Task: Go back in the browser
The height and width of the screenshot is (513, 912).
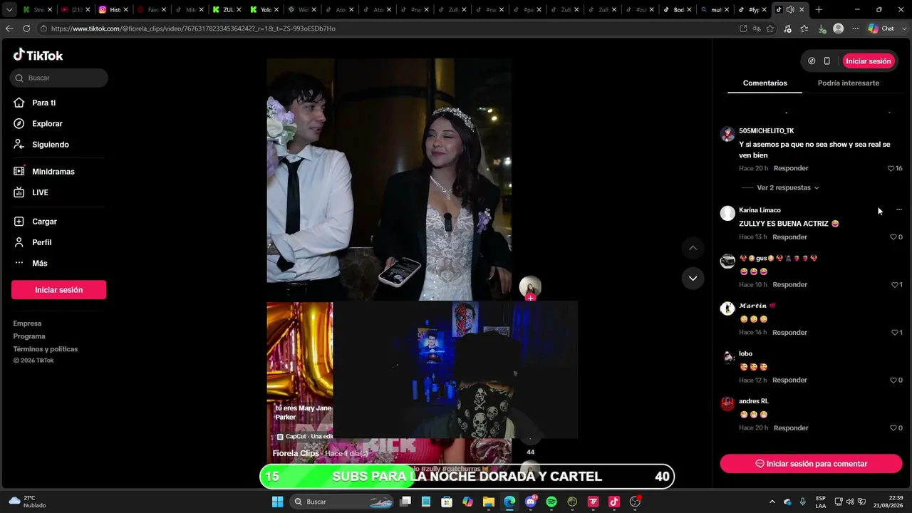Action: pyautogui.click(x=9, y=28)
